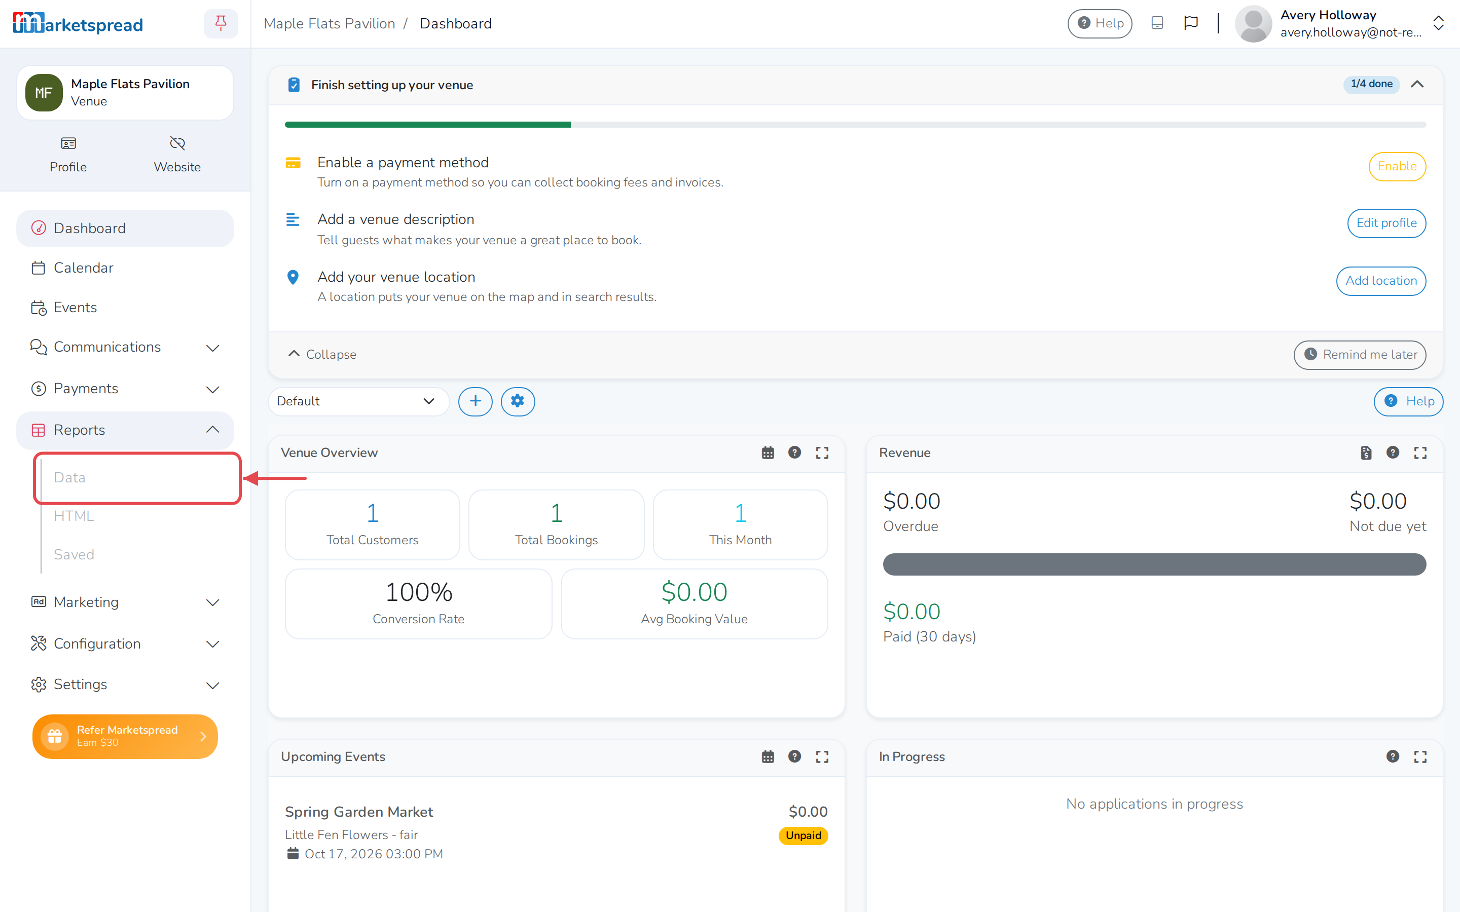
Task: Click the blue Help button beside dashboards
Action: 1408,401
